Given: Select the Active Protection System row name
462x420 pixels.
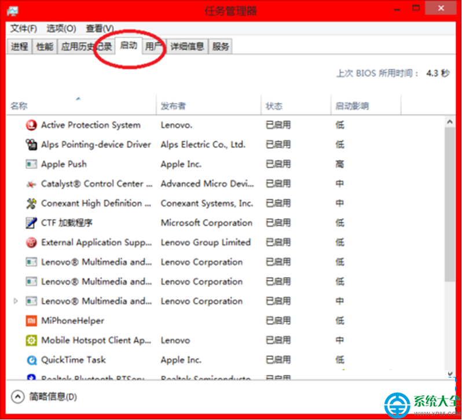Looking at the screenshot, I should [91, 125].
